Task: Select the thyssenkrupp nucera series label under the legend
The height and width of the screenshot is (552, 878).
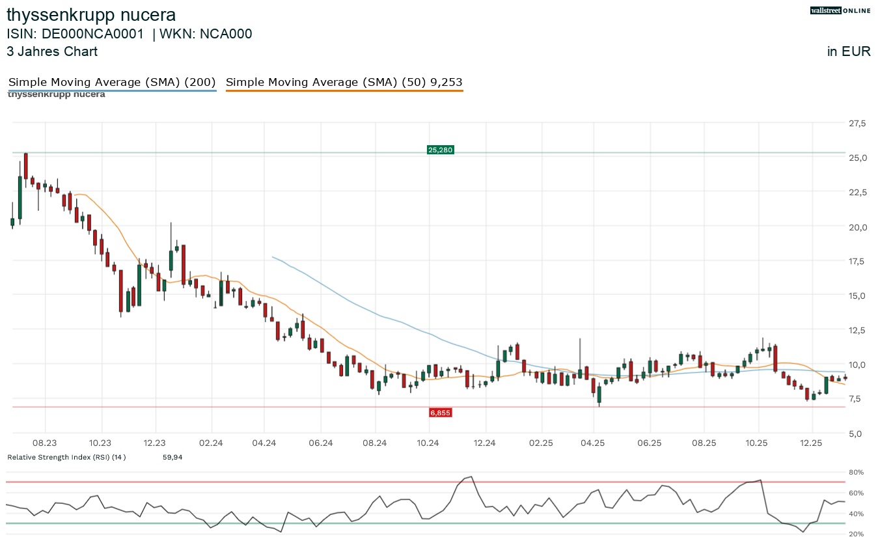Action: pyautogui.click(x=56, y=95)
